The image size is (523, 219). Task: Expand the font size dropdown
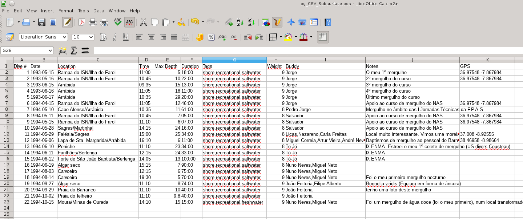tap(91, 37)
